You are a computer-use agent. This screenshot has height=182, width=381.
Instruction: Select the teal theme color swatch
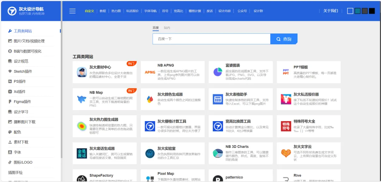(x=357, y=11)
